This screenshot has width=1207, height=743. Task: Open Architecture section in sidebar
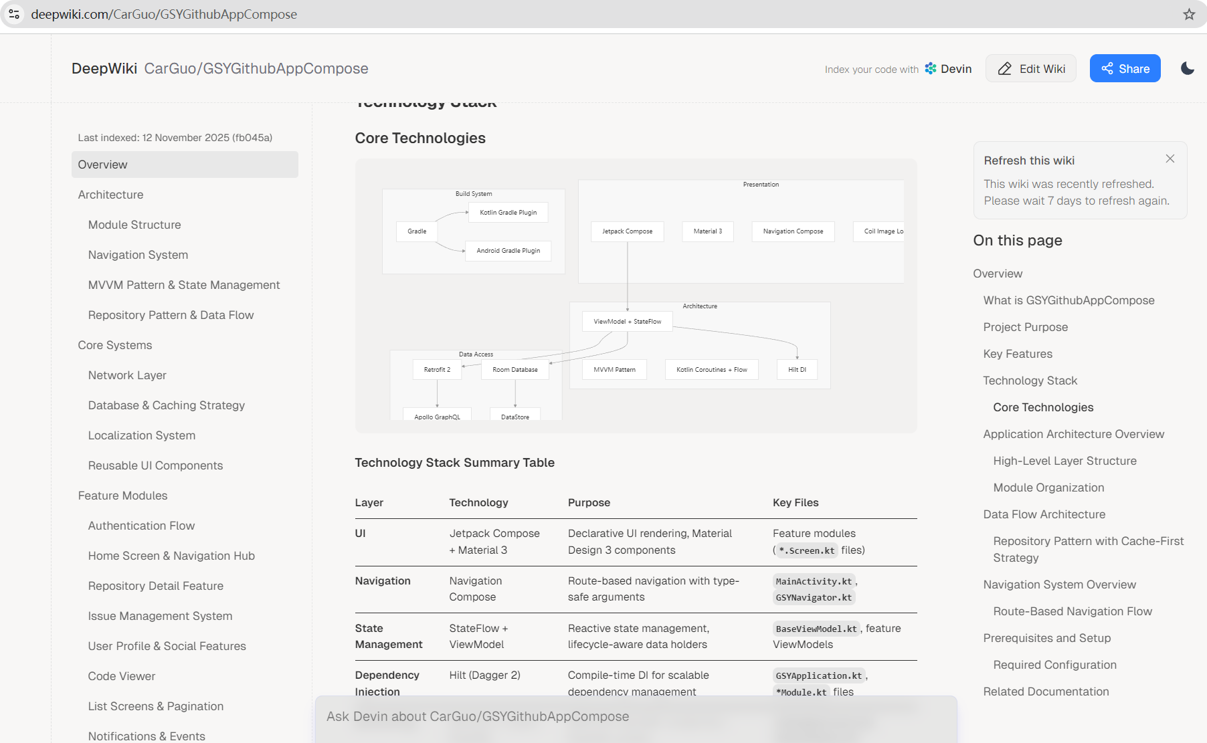click(x=110, y=195)
